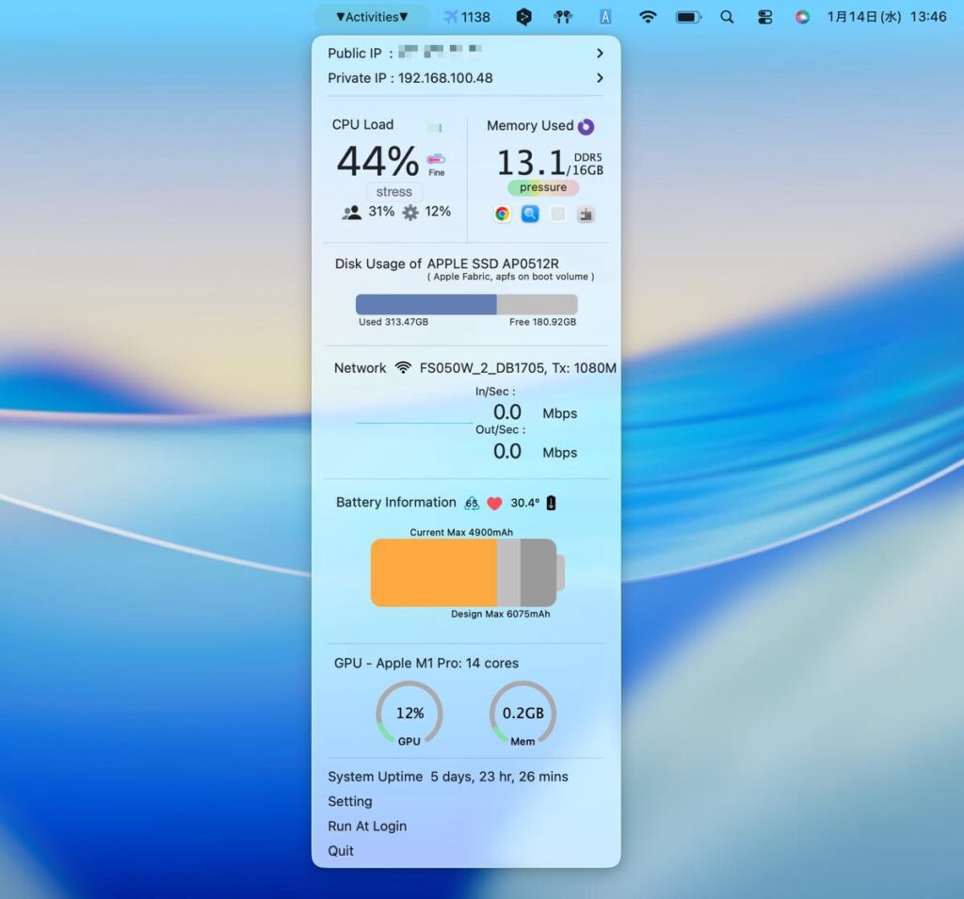Expand the Private IP row chevron

click(600, 78)
